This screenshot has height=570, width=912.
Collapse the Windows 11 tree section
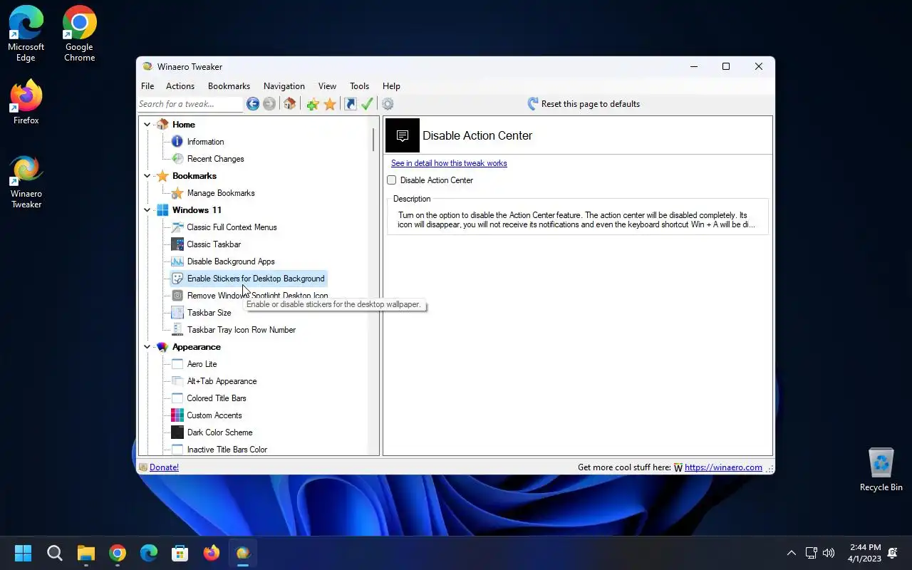click(x=147, y=210)
